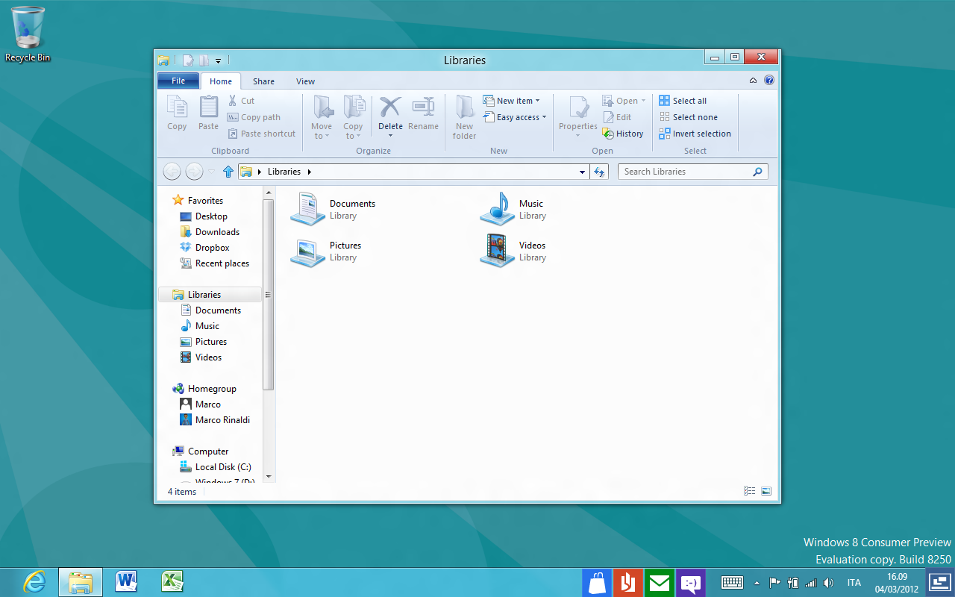Open the recent locations arrow beside Forward
This screenshot has width=955, height=597.
point(211,172)
